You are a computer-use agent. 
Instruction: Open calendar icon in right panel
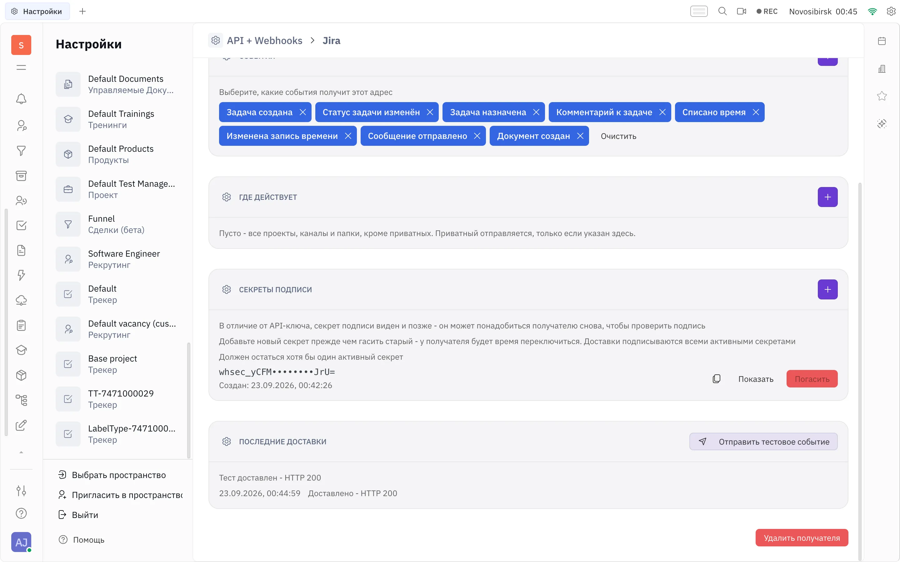point(882,41)
